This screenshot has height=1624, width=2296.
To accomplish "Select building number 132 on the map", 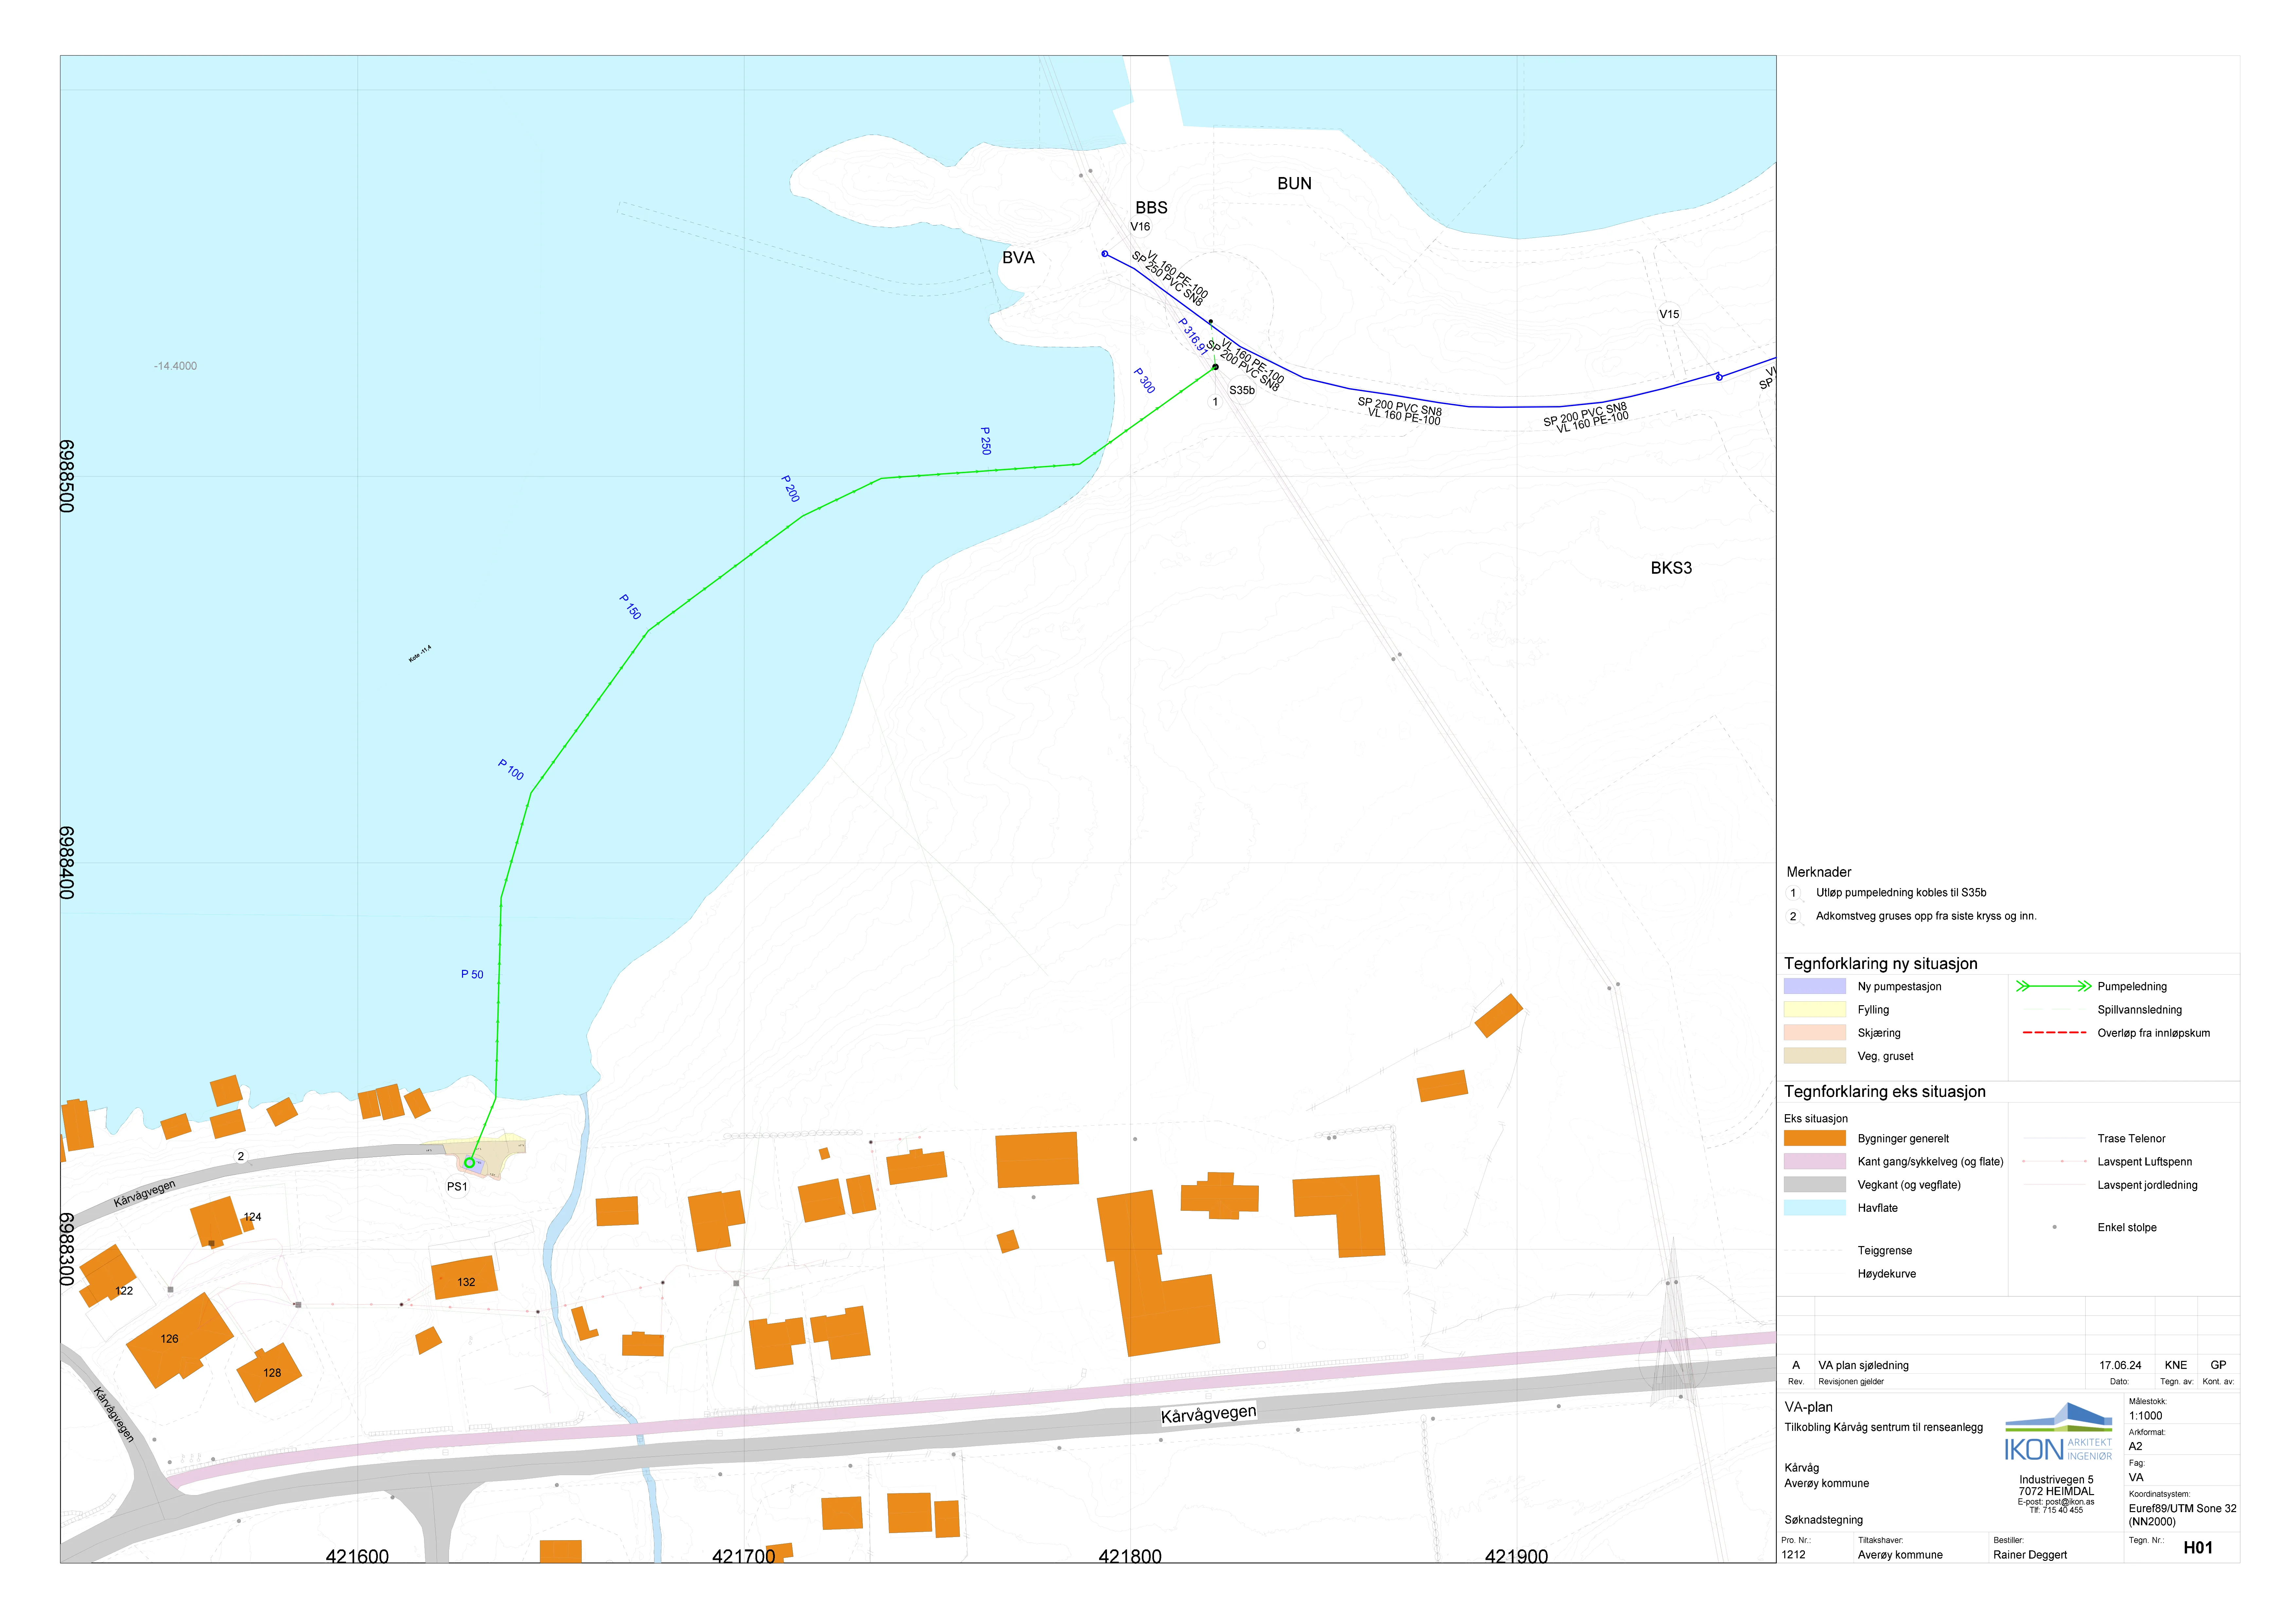I will (x=465, y=1278).
